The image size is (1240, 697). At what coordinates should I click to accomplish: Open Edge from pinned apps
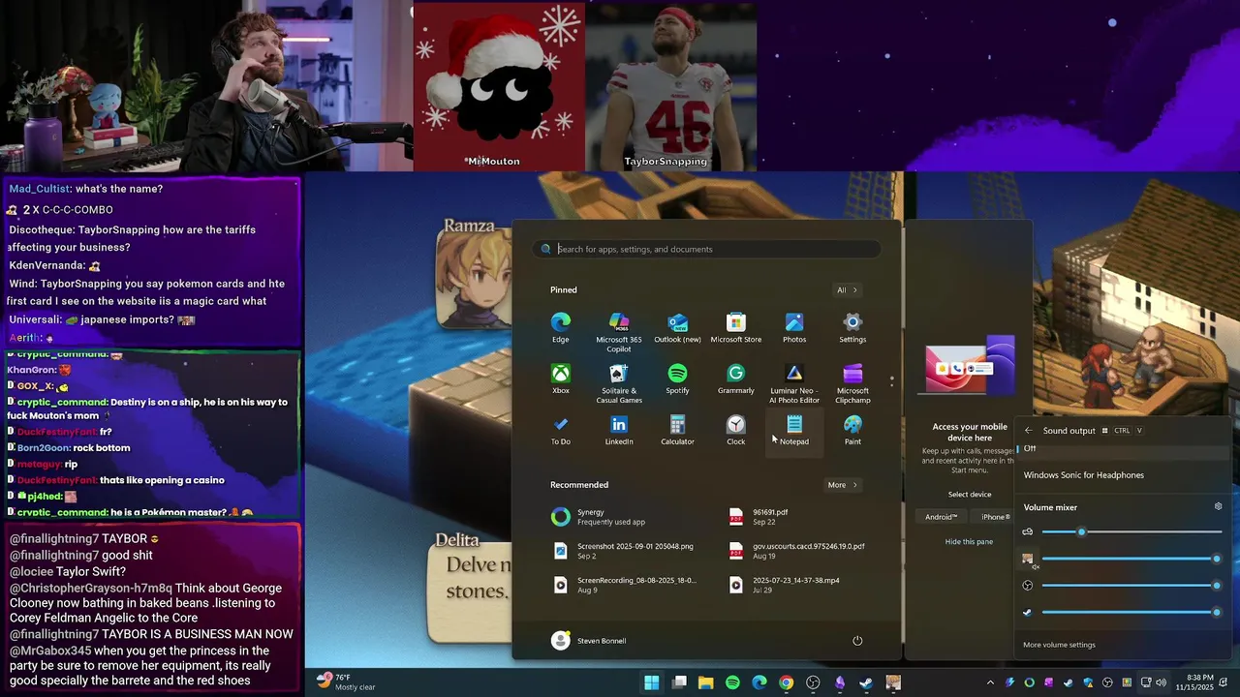[560, 327]
